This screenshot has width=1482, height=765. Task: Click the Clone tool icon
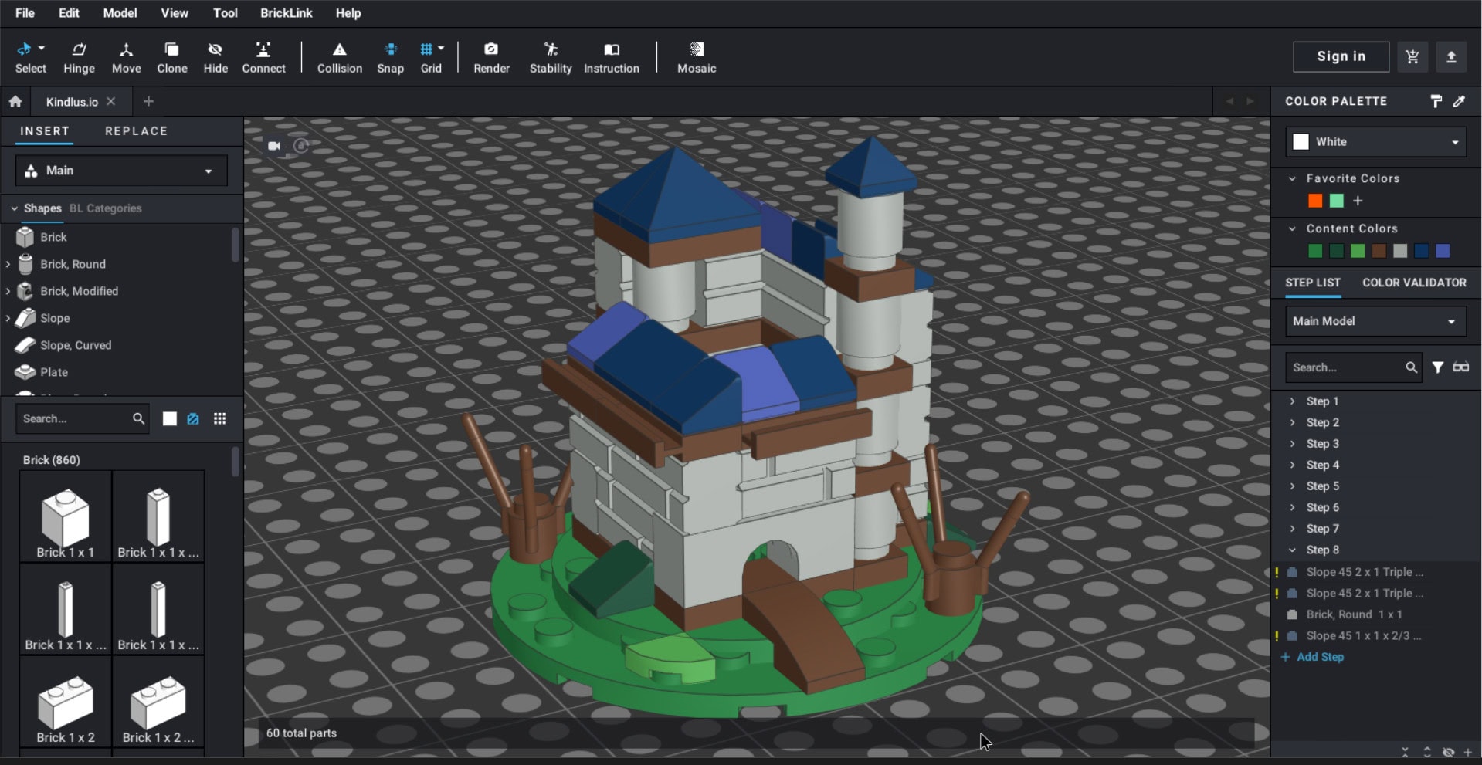171,57
